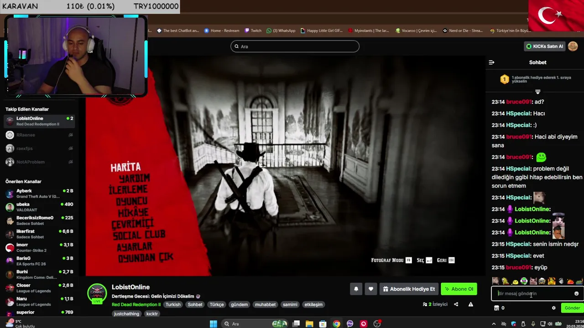Focus the Bir mesaj gönderin input

point(534,293)
